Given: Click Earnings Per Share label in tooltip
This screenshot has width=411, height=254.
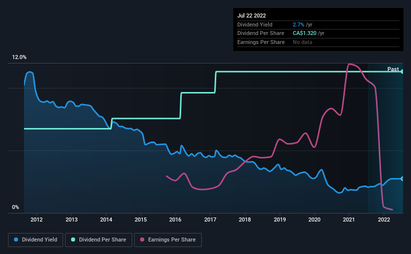Looking at the screenshot, I should click(x=261, y=42).
